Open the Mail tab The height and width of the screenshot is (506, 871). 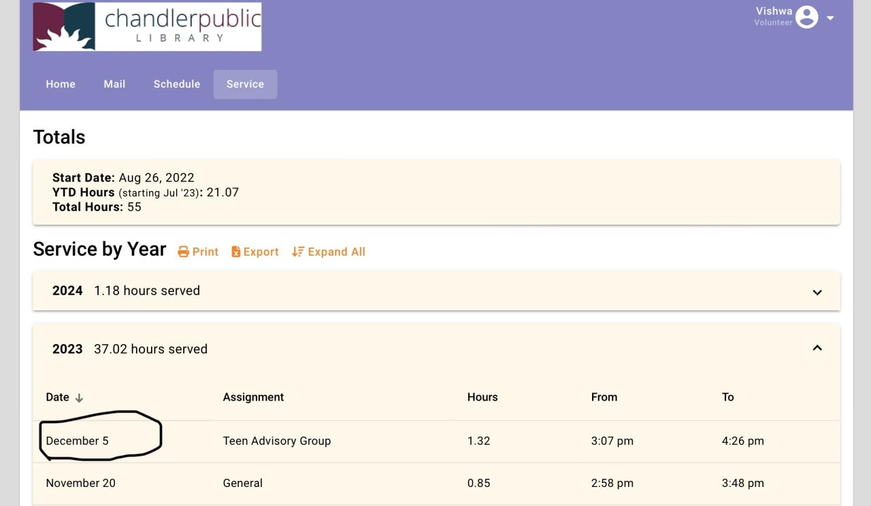(114, 84)
